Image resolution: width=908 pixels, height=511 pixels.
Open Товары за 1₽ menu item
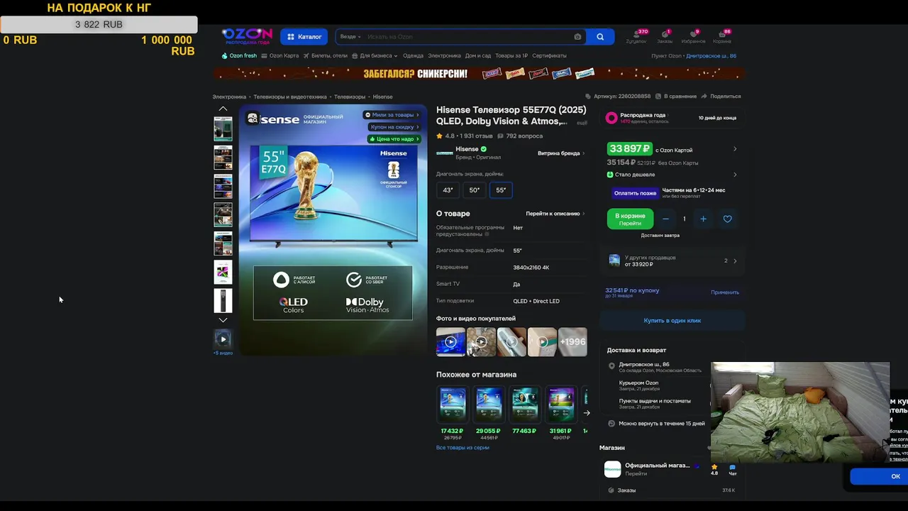511,55
